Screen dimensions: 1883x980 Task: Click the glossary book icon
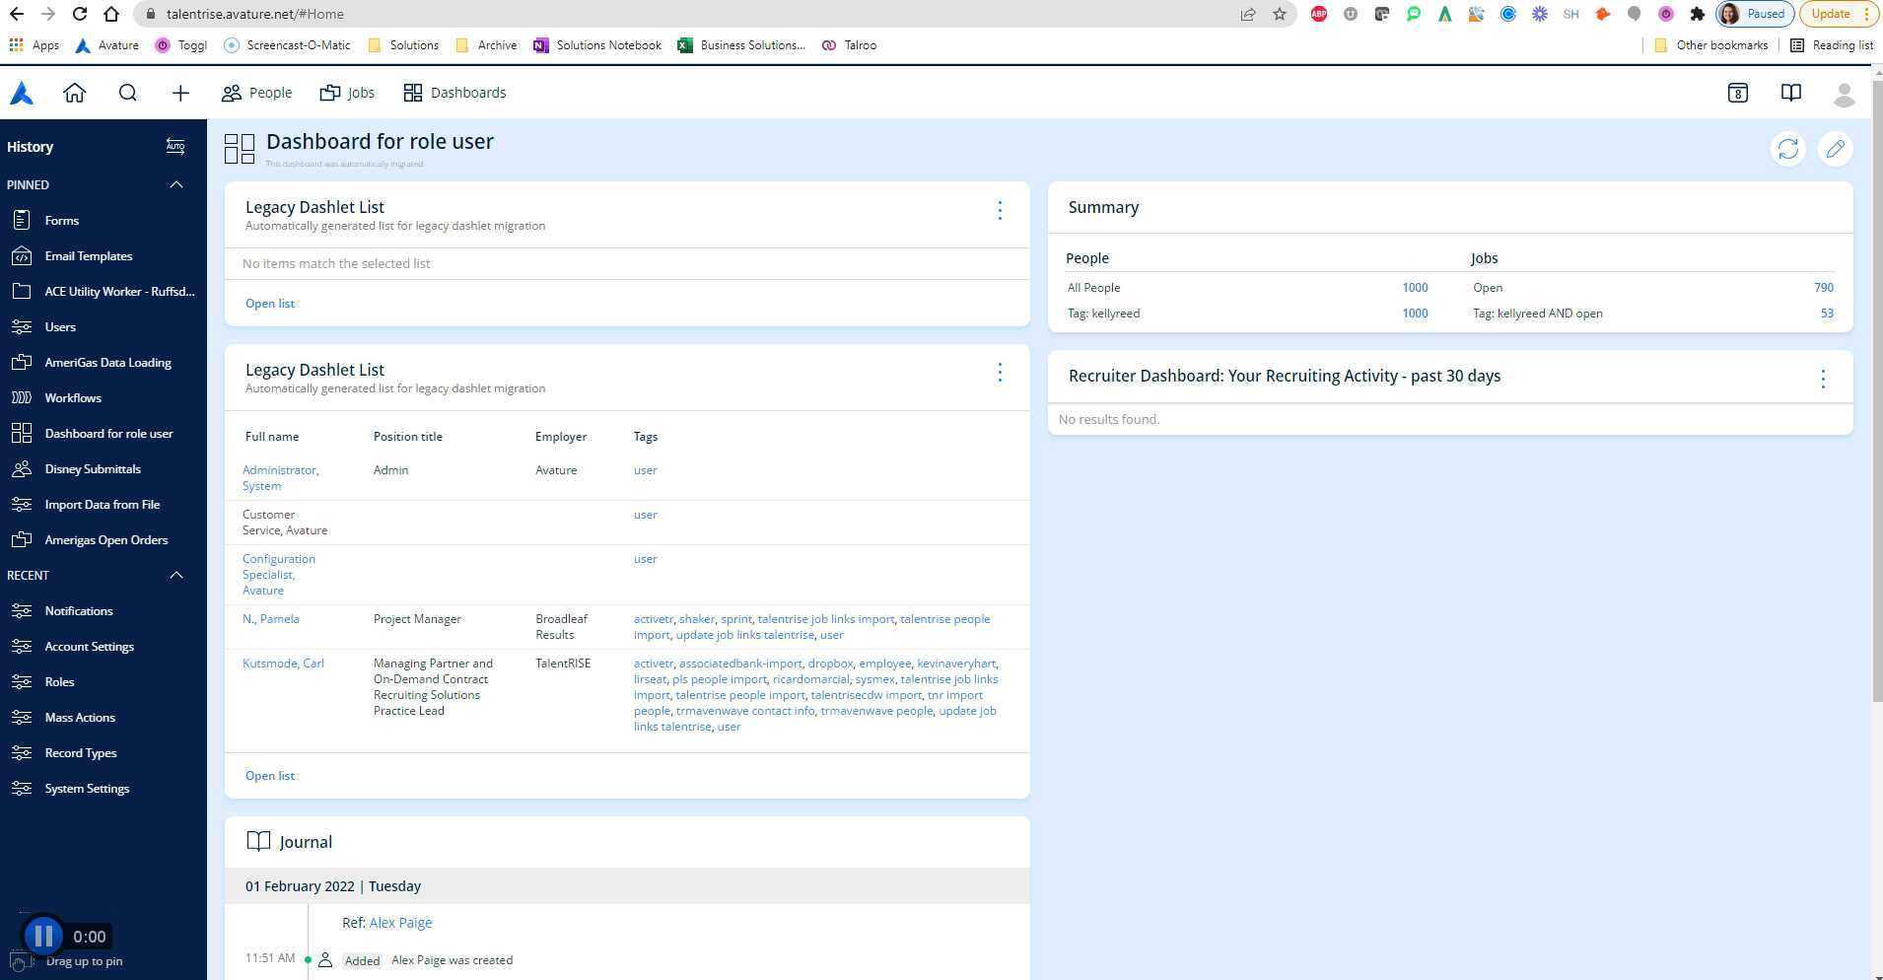click(x=1790, y=92)
